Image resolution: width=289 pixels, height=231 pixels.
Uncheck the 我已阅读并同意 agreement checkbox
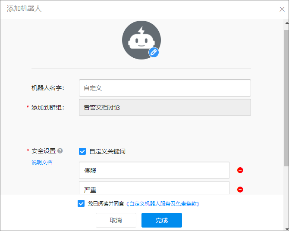click(x=81, y=204)
